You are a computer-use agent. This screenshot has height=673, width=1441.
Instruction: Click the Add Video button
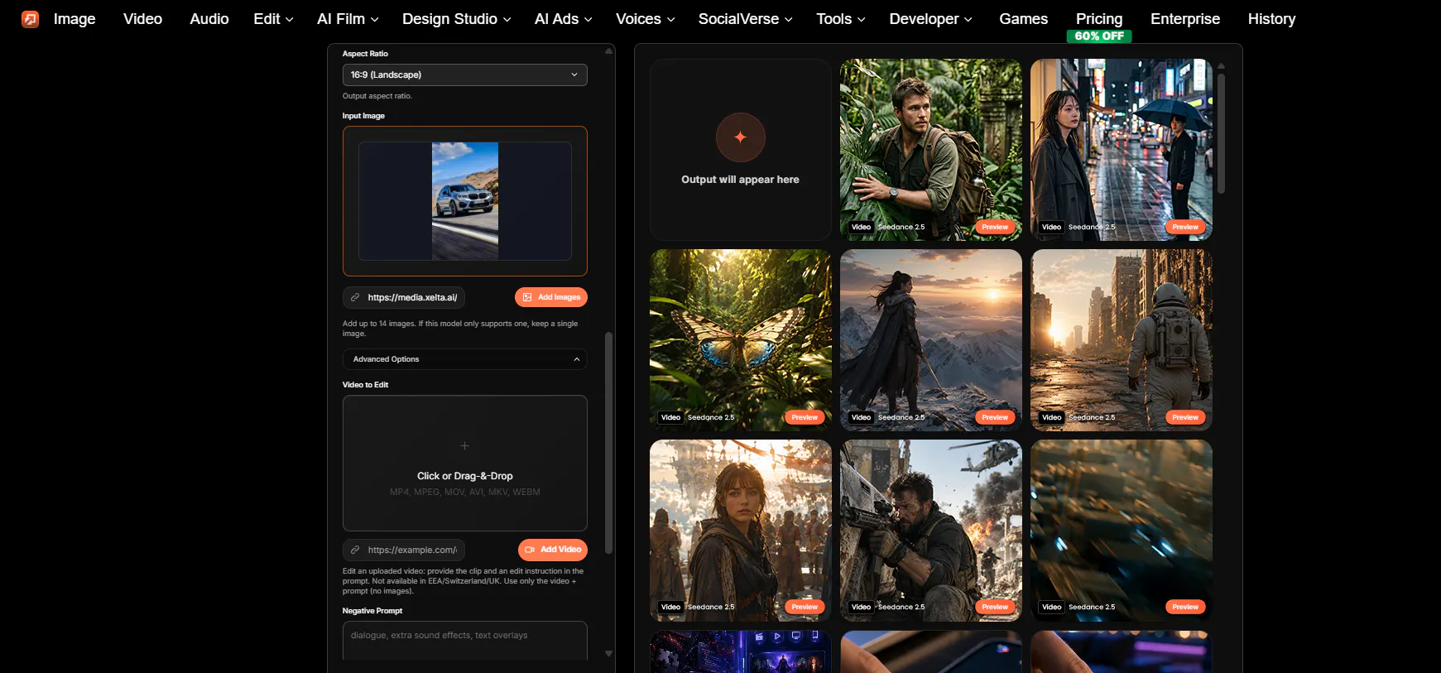coord(553,550)
